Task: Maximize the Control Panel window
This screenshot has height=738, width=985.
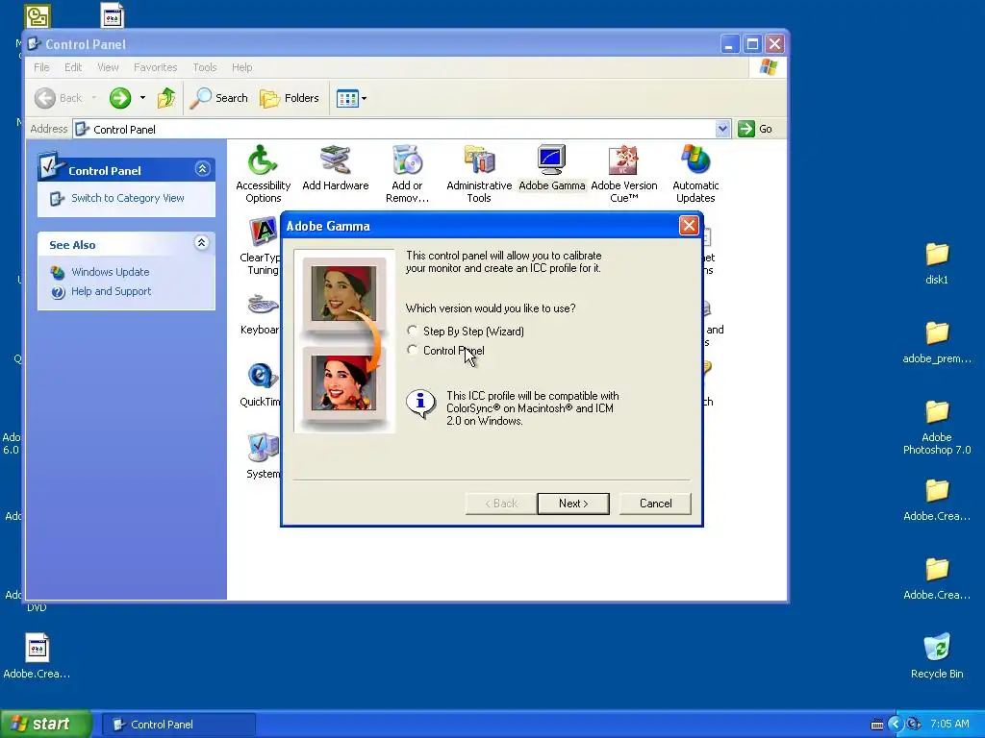Action: (752, 44)
